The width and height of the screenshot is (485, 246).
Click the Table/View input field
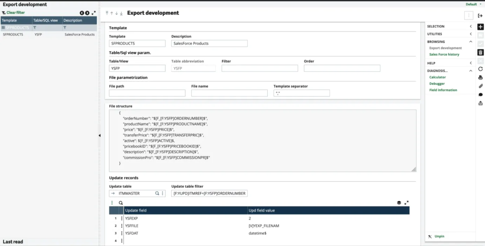point(137,68)
